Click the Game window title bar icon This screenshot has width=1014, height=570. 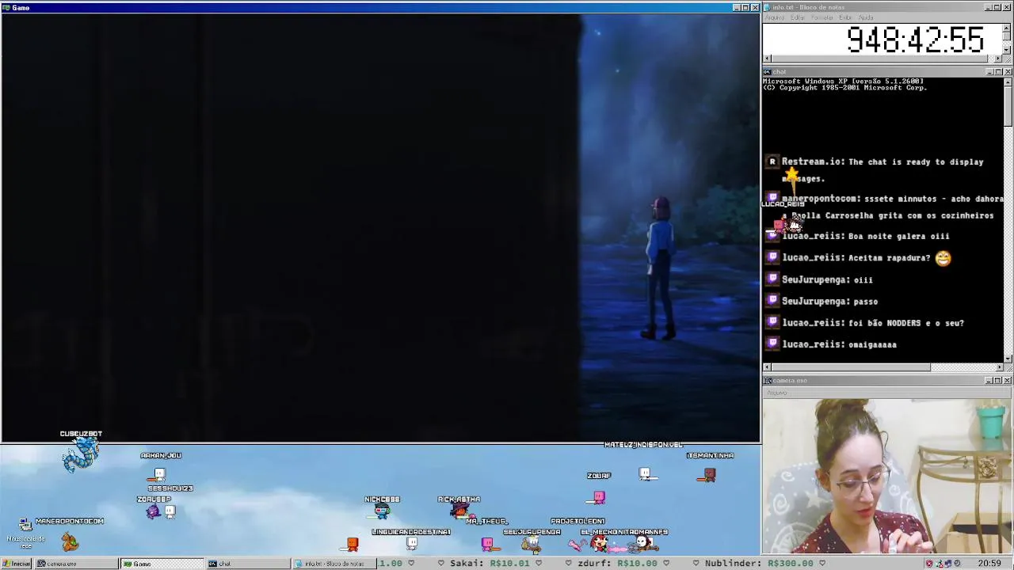coord(6,8)
